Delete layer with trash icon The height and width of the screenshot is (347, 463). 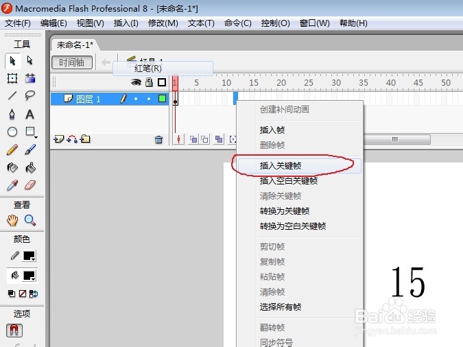[x=159, y=139]
